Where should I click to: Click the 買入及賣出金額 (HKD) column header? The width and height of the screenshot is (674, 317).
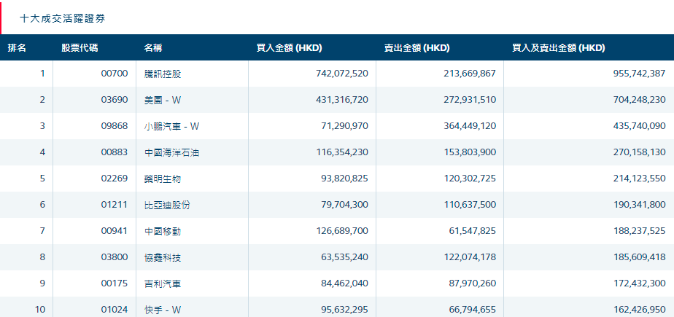[x=558, y=48]
